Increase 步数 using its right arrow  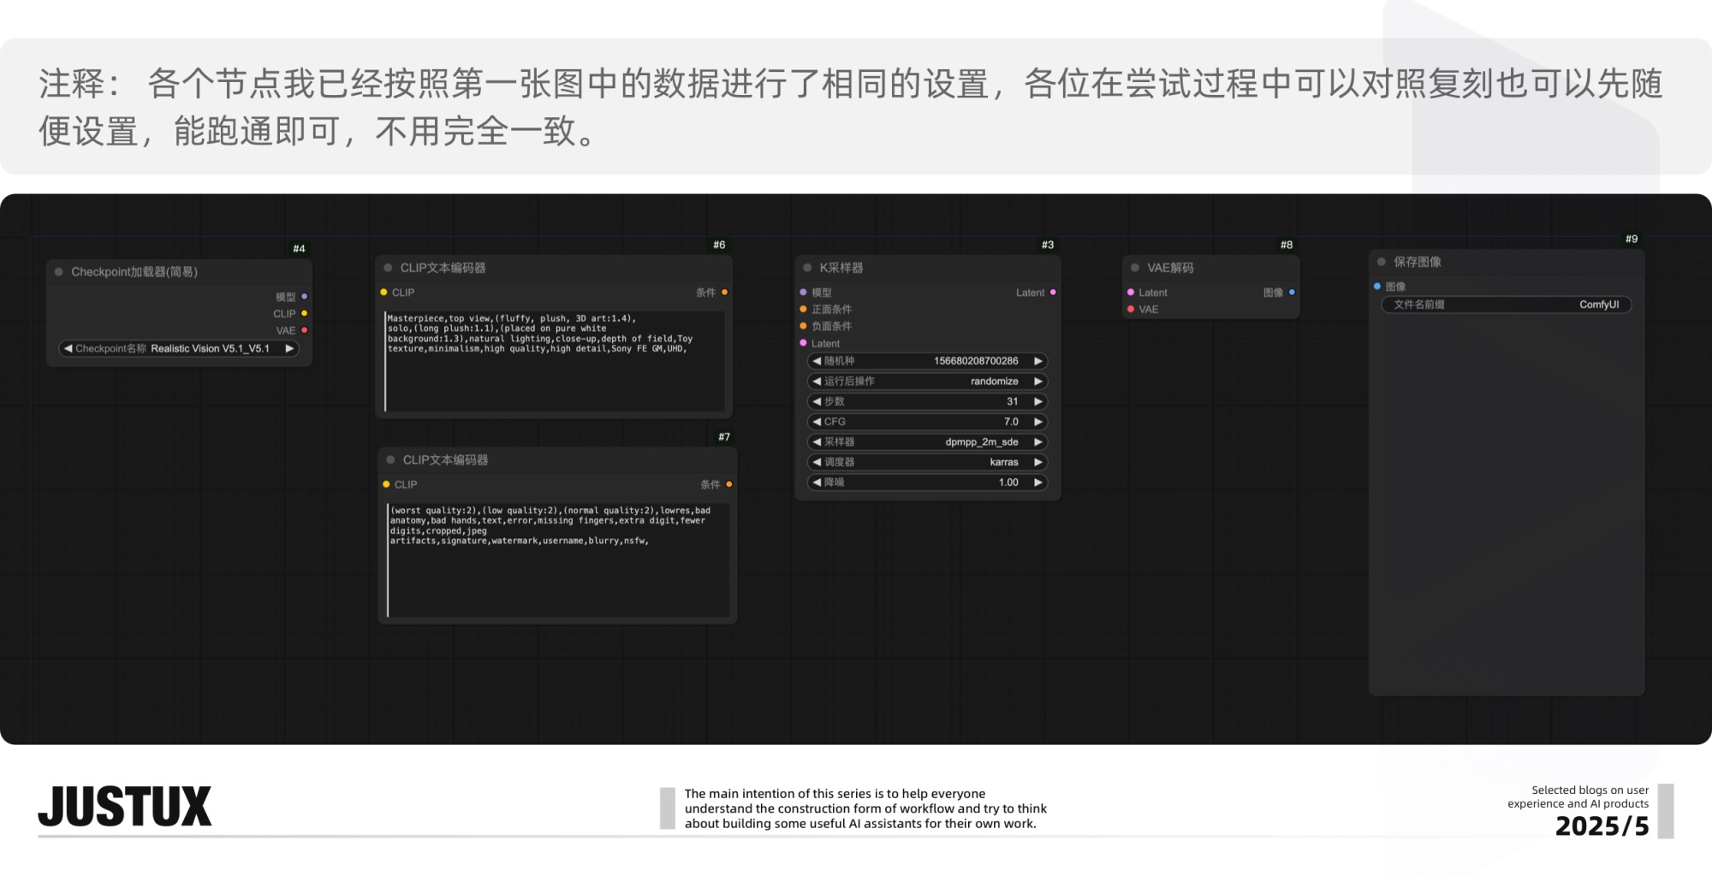click(1039, 401)
